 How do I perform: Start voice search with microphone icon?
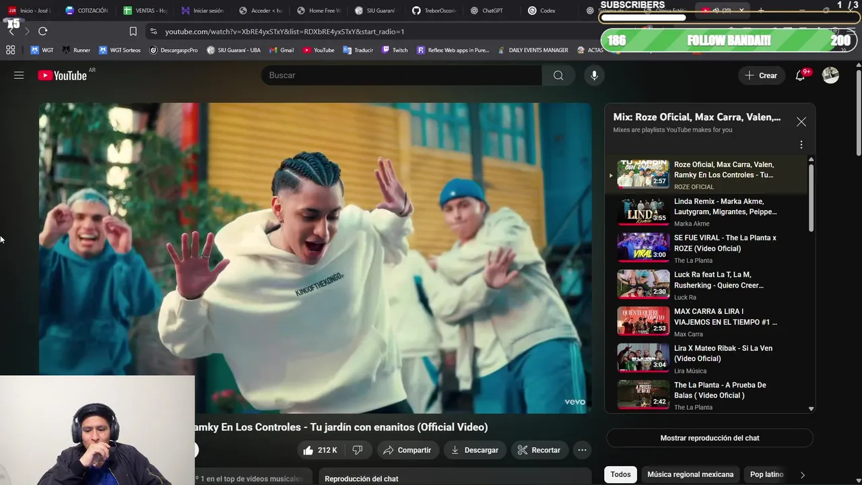[594, 75]
